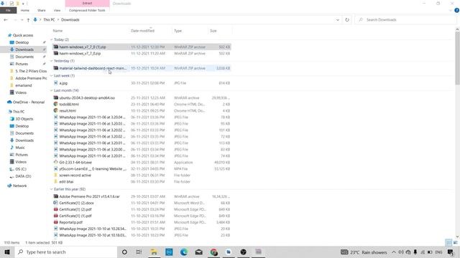
Task: Open the Help question mark icon
Action: 457,10
